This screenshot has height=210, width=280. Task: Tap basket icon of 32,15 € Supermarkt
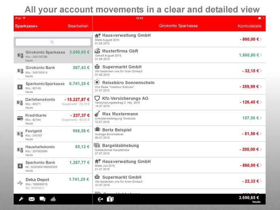click(x=97, y=67)
